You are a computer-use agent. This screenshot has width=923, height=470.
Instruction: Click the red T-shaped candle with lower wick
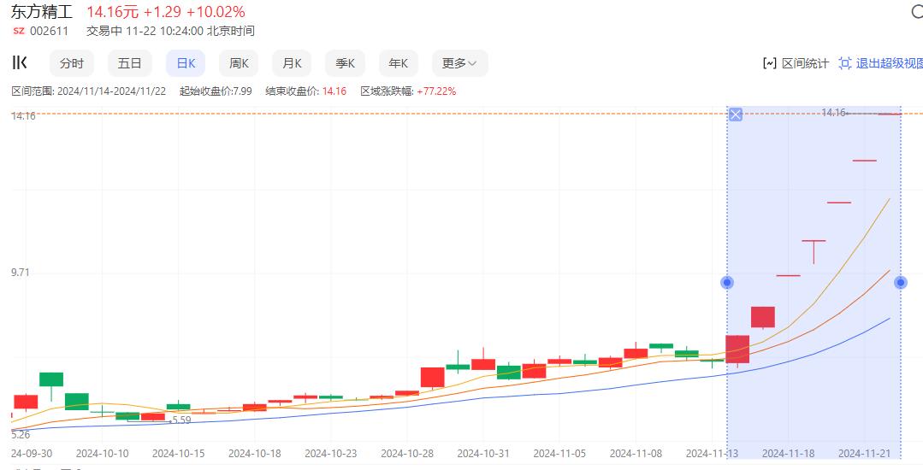[x=814, y=251]
